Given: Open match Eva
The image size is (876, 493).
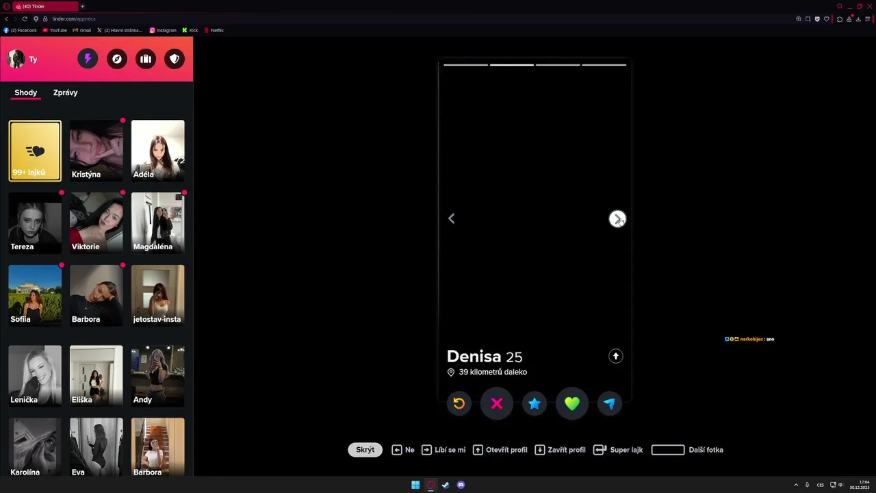Looking at the screenshot, I should pos(96,447).
